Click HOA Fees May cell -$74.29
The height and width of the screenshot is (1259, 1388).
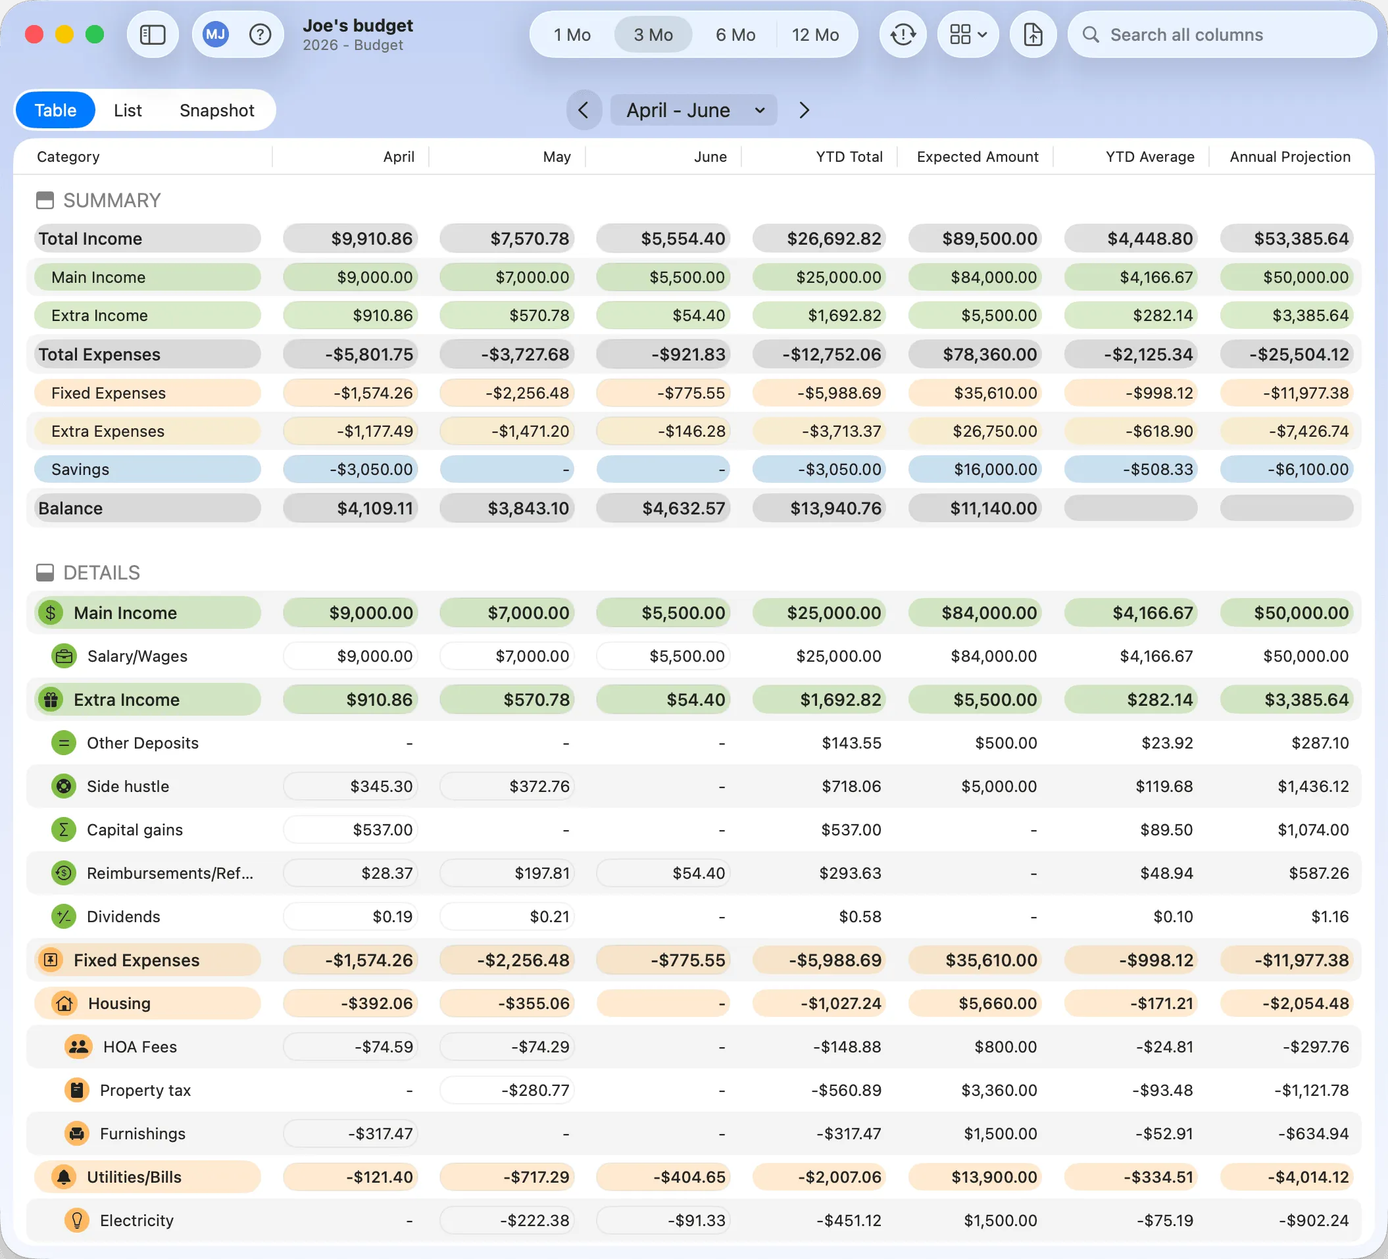(507, 1047)
